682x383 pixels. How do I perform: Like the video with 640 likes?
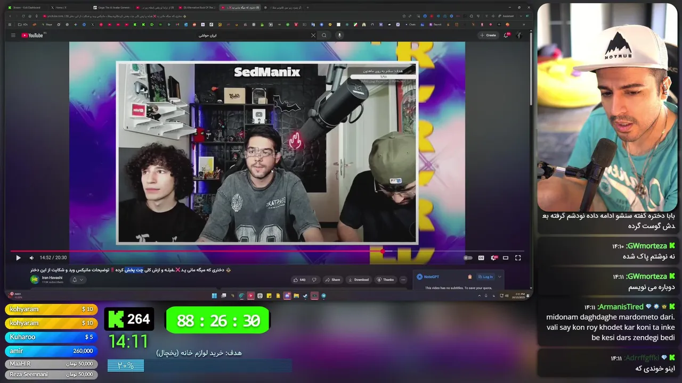[299, 279]
